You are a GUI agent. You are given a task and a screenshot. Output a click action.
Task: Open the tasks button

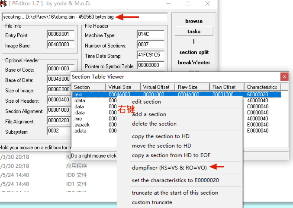(x=194, y=32)
